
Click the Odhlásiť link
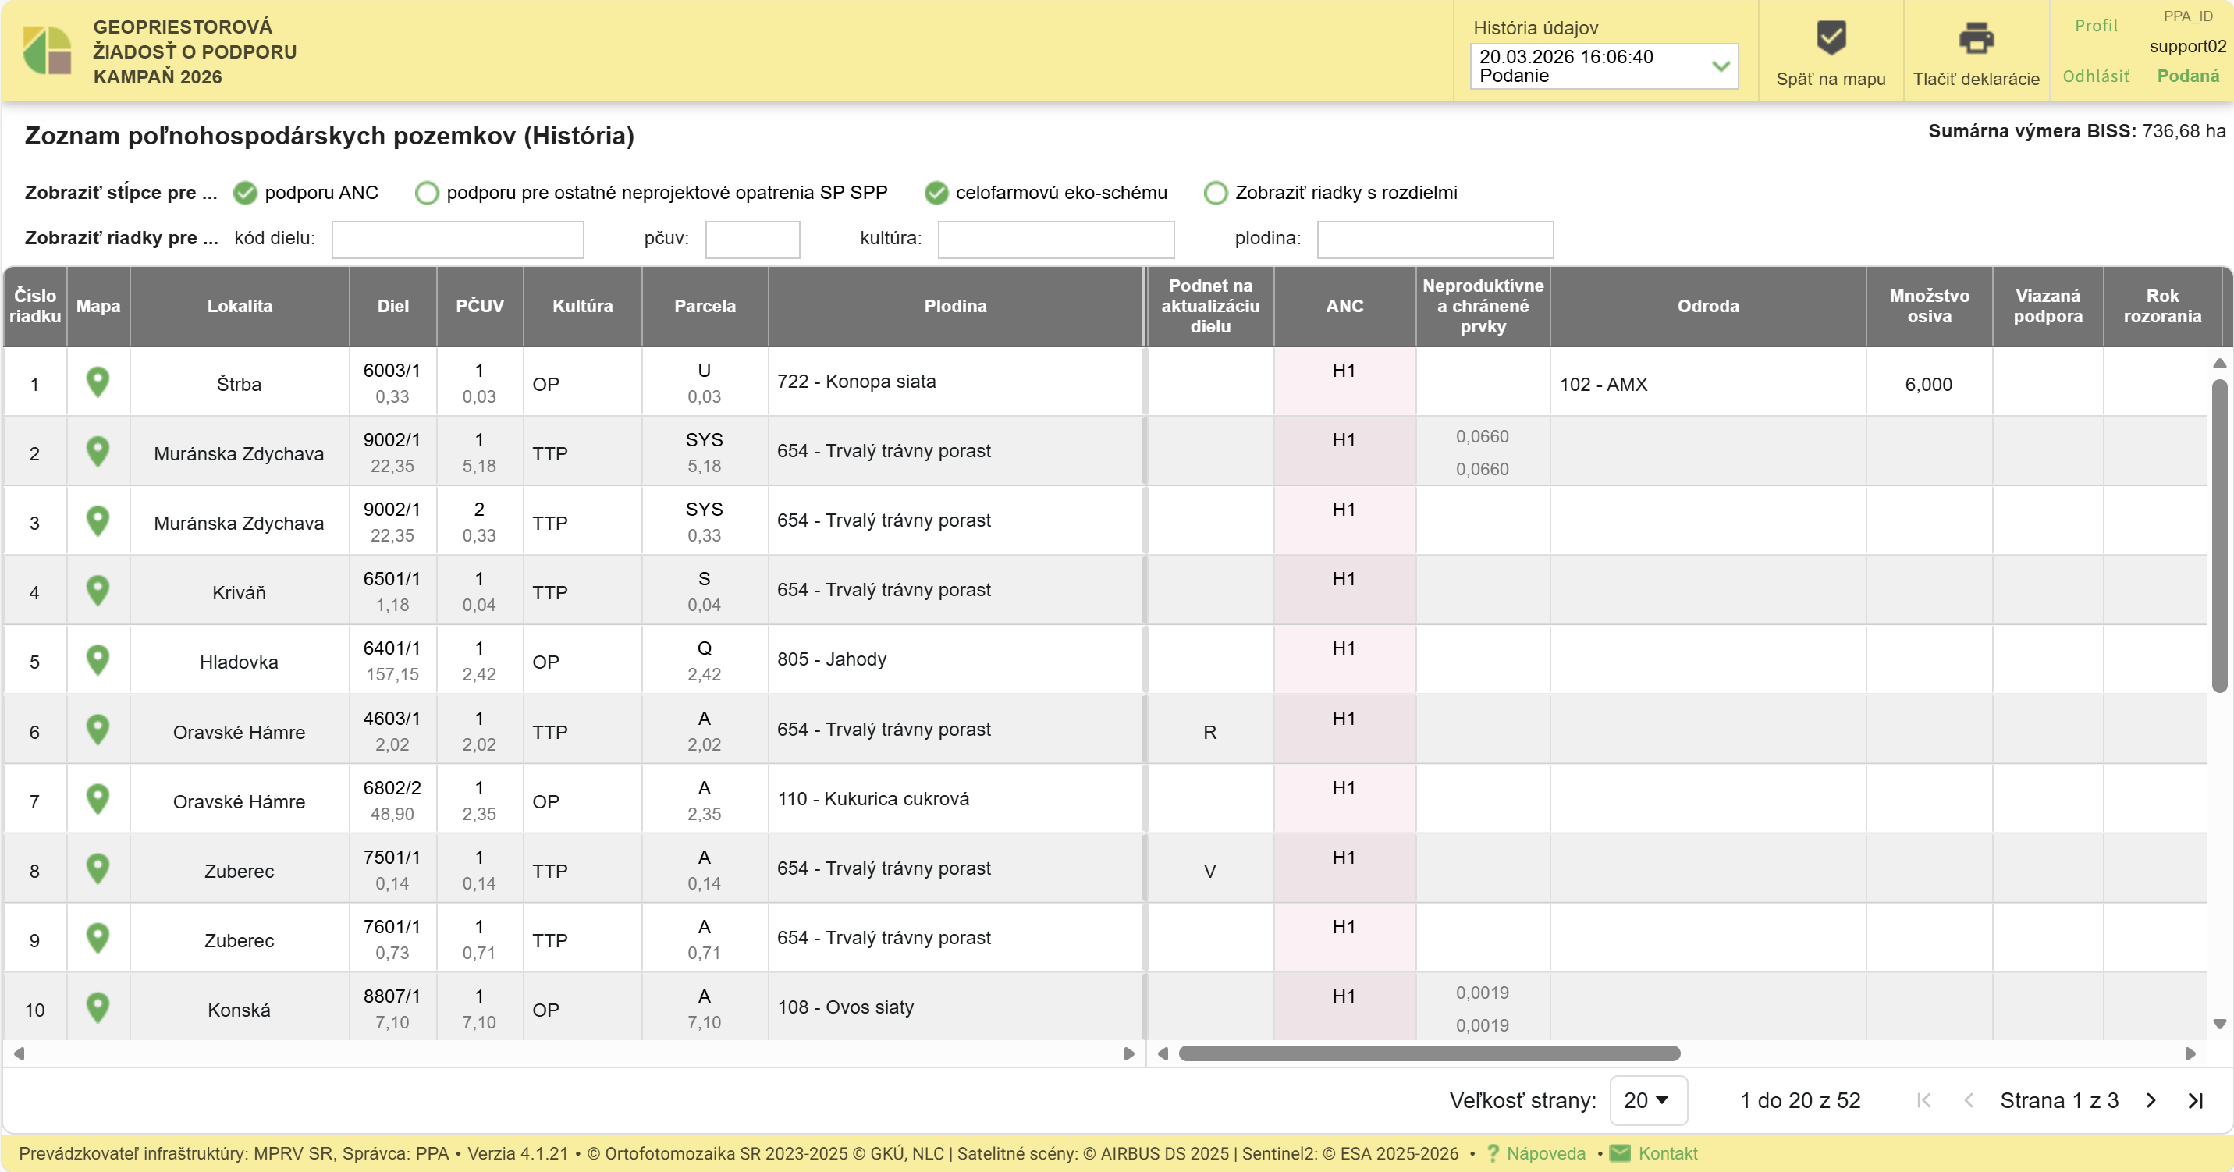pyautogui.click(x=2095, y=76)
